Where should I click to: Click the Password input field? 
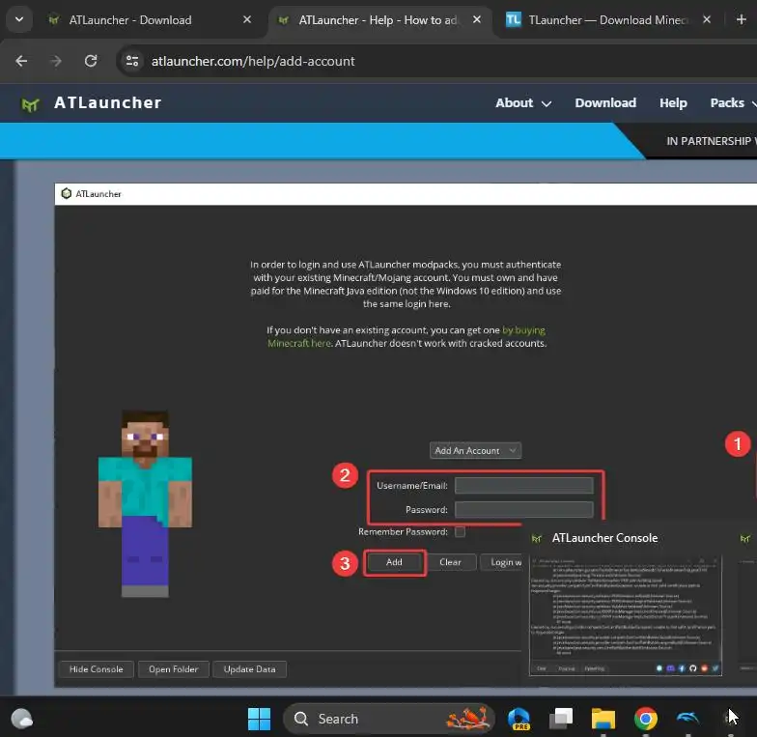coord(523,510)
